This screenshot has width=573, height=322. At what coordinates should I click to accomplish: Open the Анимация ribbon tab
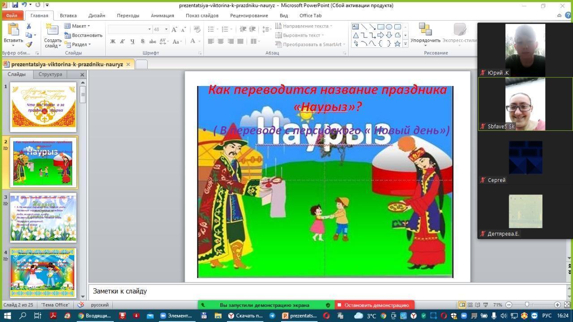click(x=162, y=15)
